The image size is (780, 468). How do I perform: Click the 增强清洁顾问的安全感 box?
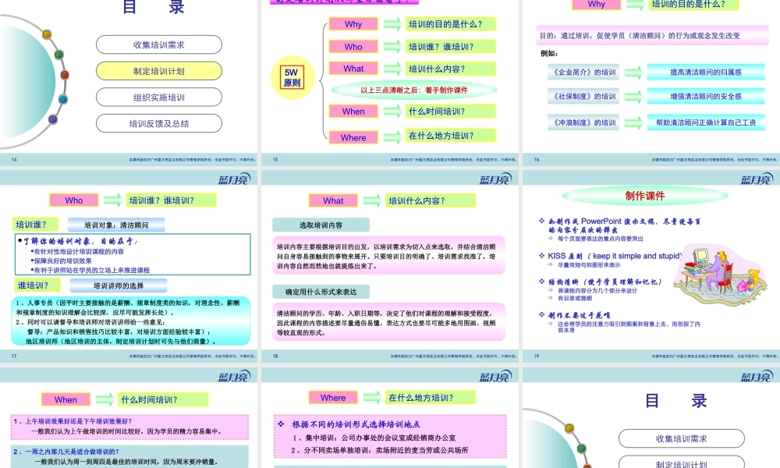[x=705, y=97]
